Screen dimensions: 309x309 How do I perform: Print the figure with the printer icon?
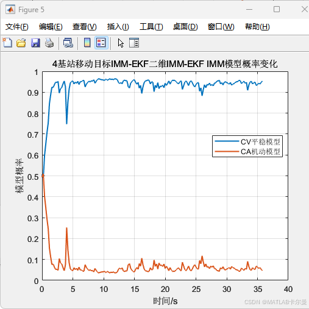pyautogui.click(x=49, y=43)
